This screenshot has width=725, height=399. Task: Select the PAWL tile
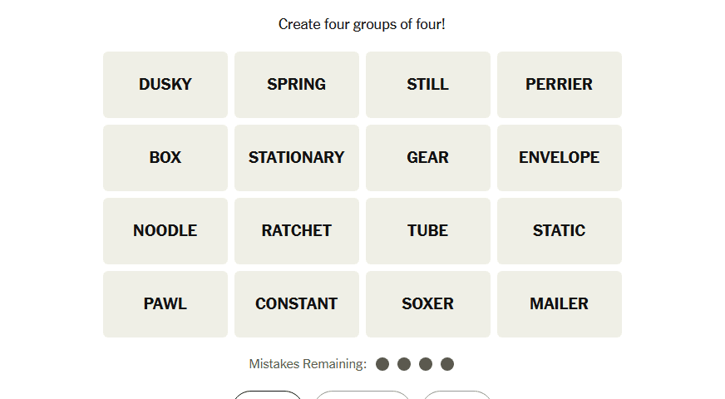pos(165,304)
